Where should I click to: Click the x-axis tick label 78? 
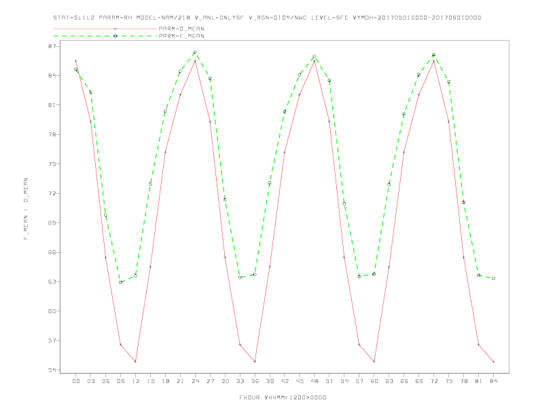[x=463, y=381]
